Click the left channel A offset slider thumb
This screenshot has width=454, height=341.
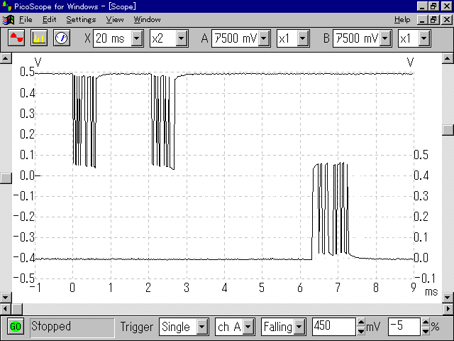tap(6, 178)
